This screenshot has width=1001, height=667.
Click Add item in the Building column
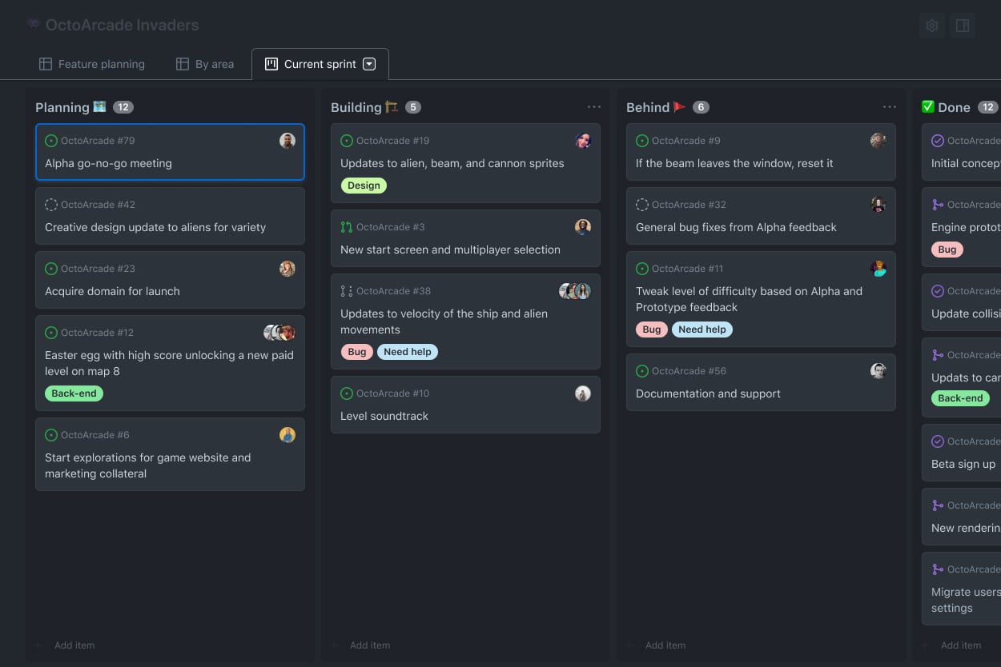[369, 645]
